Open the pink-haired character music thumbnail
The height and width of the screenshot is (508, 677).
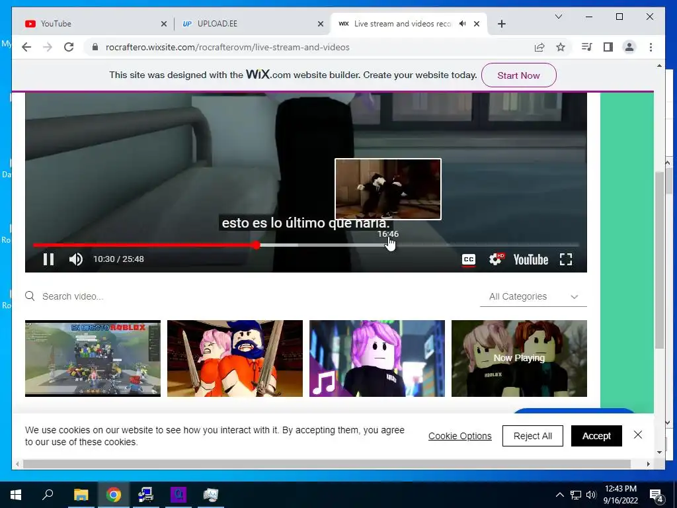(377, 358)
